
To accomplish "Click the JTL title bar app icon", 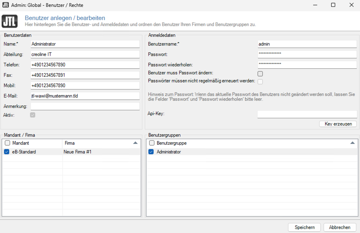I will pos(6,5).
